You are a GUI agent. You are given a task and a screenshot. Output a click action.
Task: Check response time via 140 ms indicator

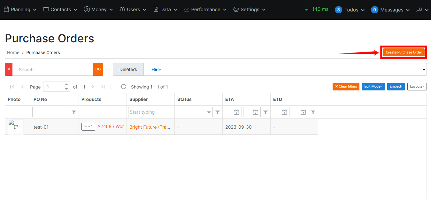(316, 9)
